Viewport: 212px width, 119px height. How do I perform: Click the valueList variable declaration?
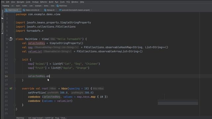(x=35, y=52)
